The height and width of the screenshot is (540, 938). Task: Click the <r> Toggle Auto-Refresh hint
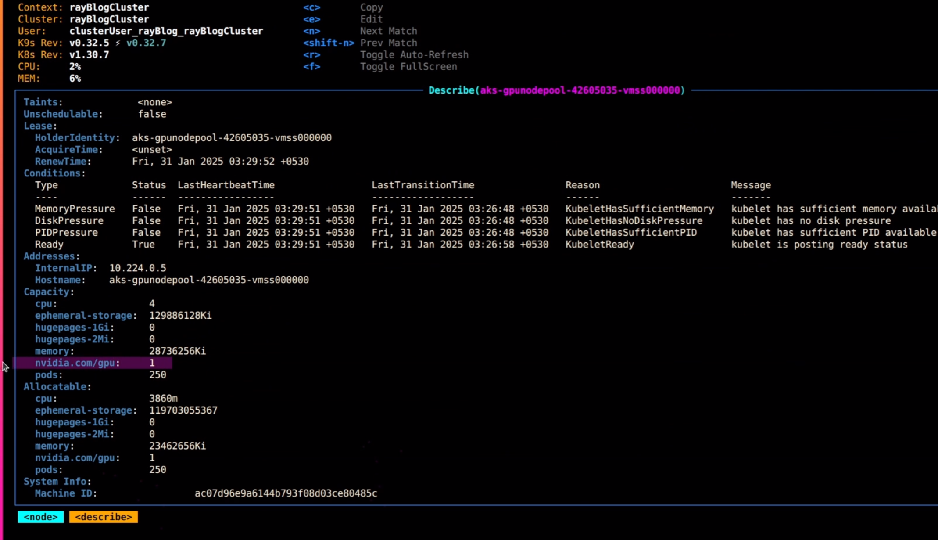[386, 55]
